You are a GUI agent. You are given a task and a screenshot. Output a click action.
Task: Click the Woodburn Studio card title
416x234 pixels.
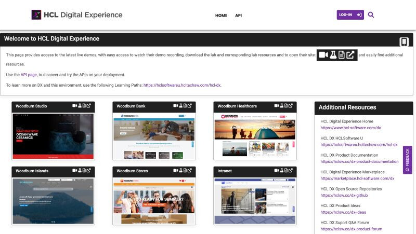31,106
